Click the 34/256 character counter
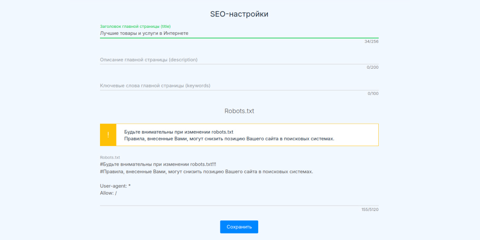 coord(371,42)
